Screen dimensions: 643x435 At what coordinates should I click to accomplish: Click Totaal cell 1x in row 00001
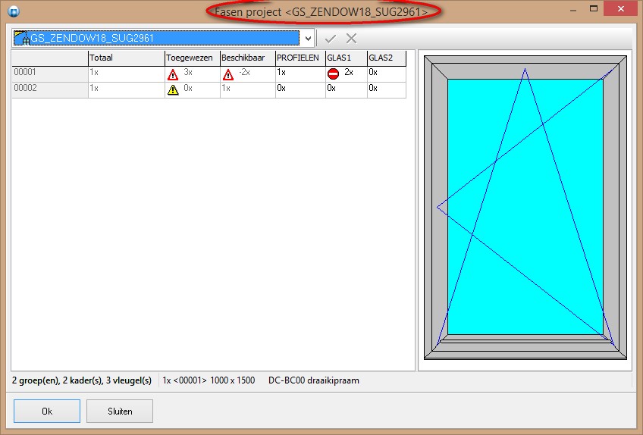tap(127, 74)
